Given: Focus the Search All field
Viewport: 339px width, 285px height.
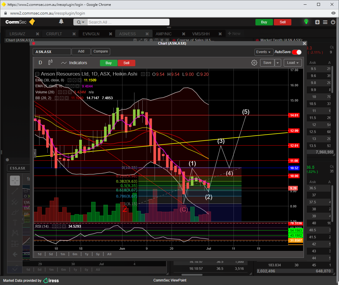Looking at the screenshot, I should point(128,22).
